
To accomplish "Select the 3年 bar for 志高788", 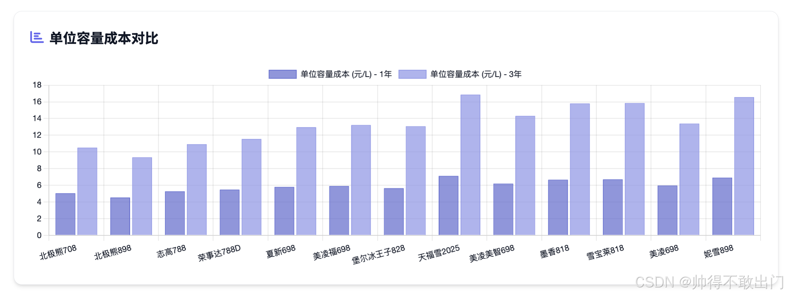I will pyautogui.click(x=197, y=190).
